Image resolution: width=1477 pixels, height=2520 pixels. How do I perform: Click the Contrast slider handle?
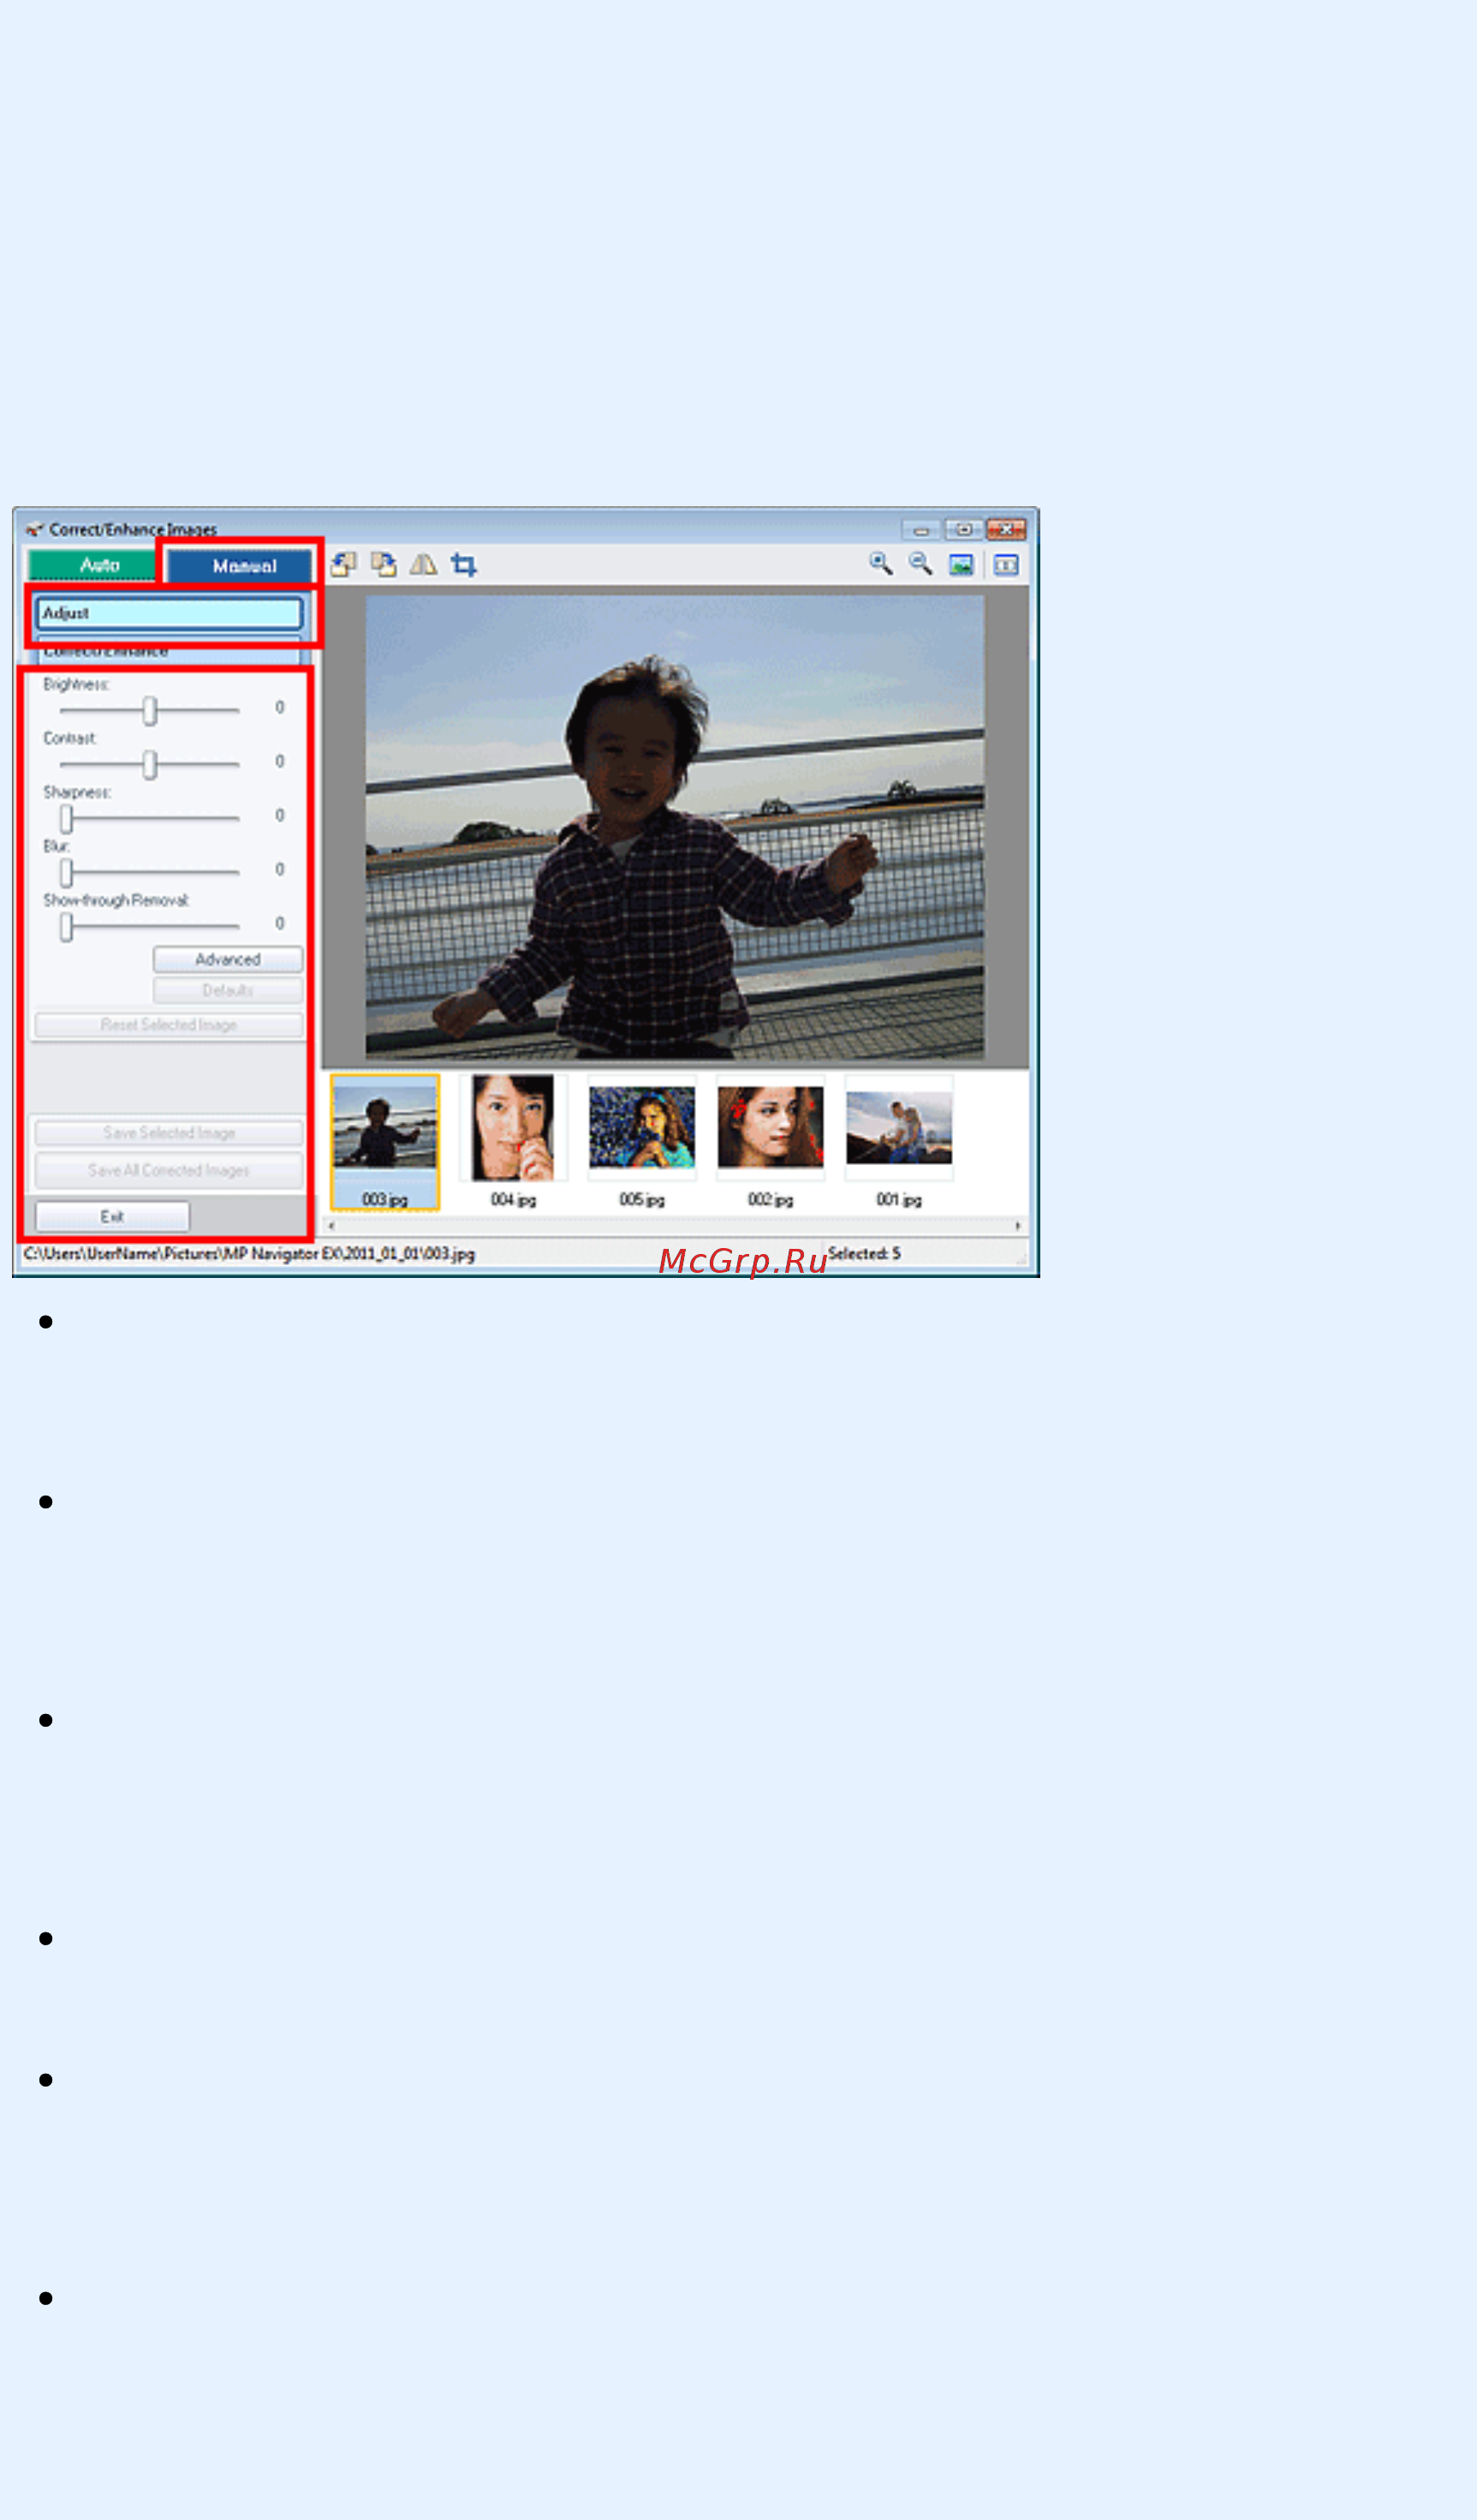[x=150, y=764]
